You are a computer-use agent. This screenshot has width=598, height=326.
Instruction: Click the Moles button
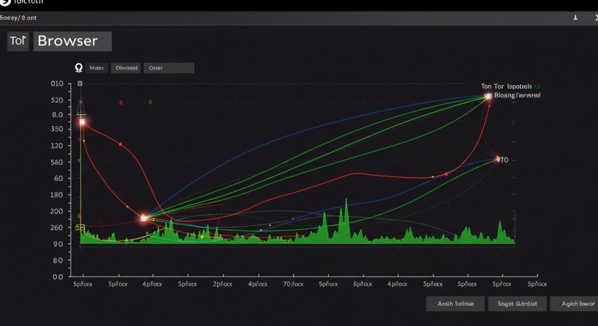click(97, 68)
